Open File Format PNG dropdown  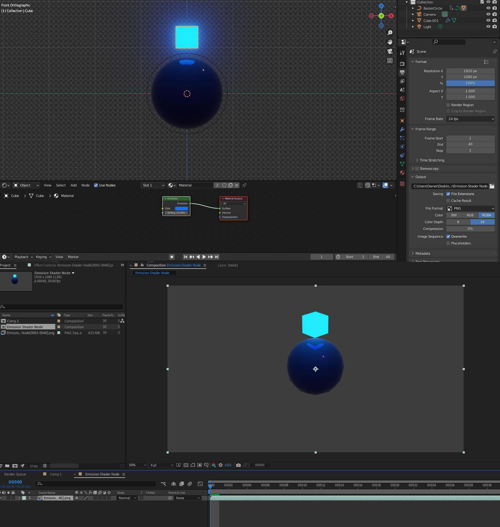470,208
